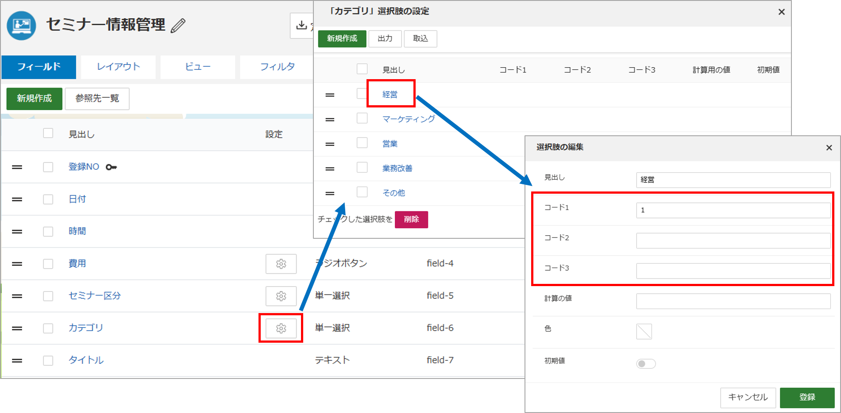Check the 日付 row checkbox
The height and width of the screenshot is (413, 841).
[x=48, y=199]
